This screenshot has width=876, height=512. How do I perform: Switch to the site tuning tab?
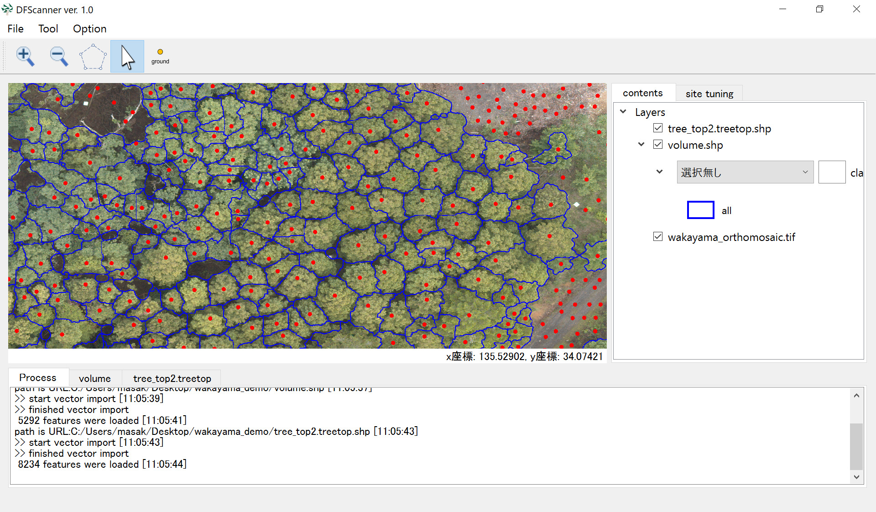(709, 94)
